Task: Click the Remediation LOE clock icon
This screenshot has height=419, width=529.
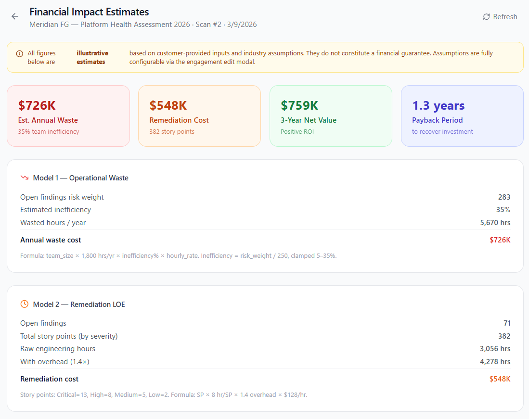Action: pos(25,304)
